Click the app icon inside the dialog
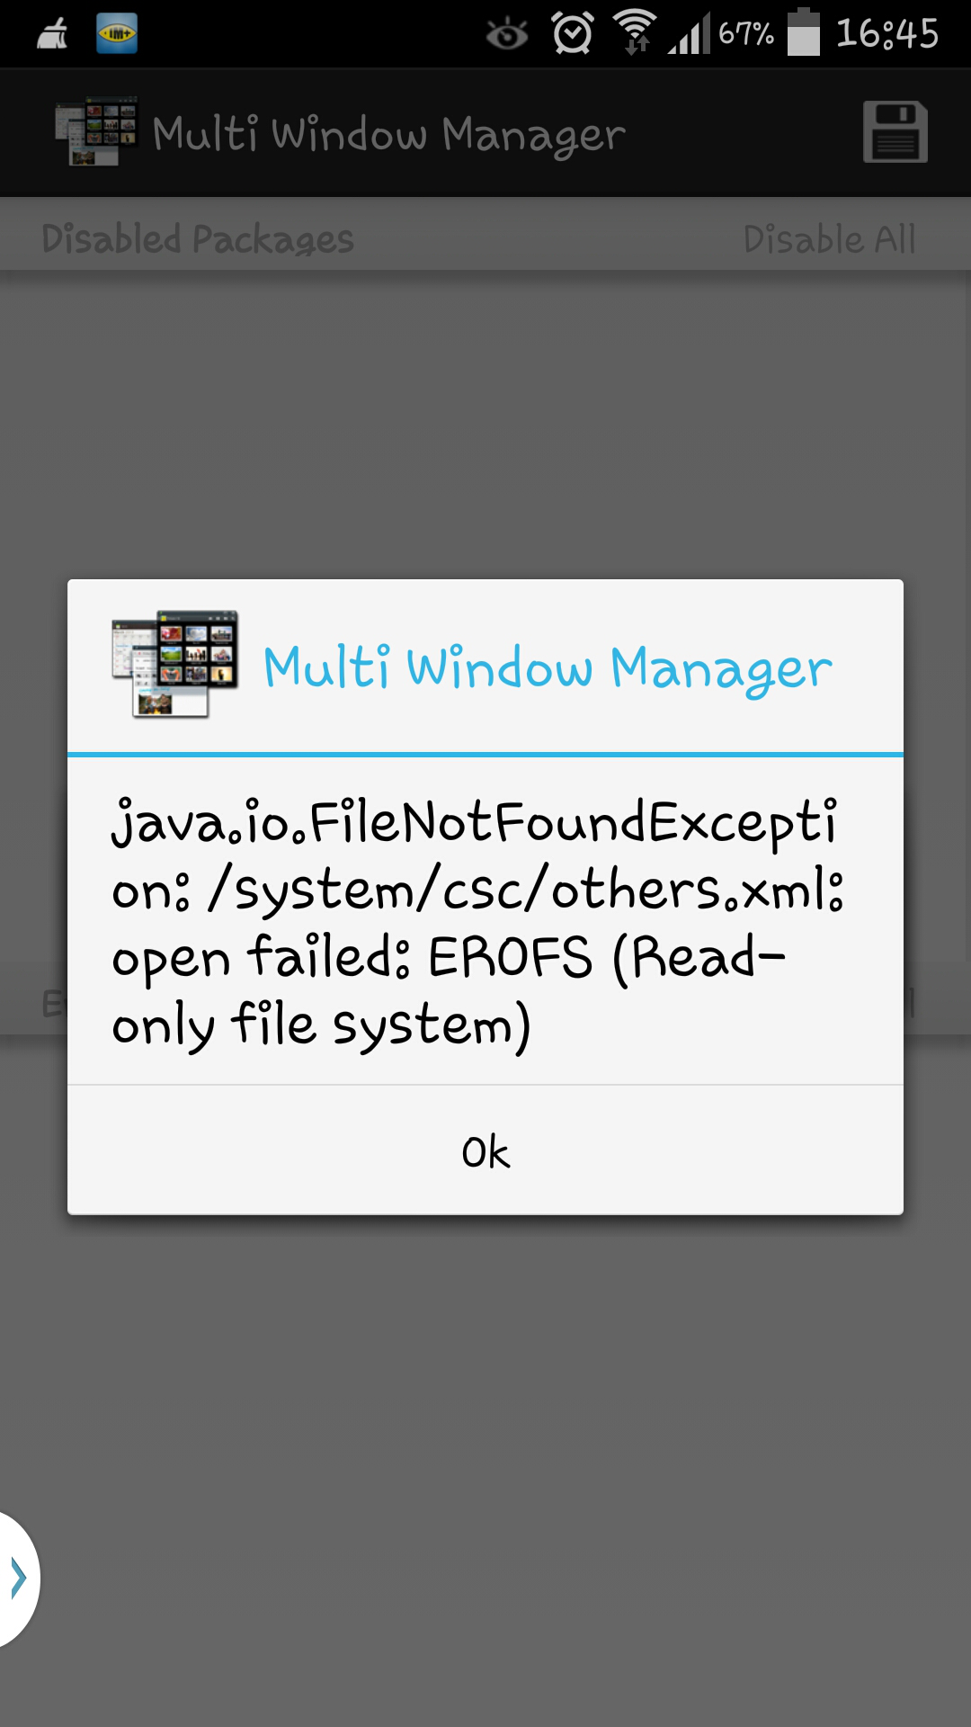The width and height of the screenshot is (971, 1727). (x=175, y=664)
